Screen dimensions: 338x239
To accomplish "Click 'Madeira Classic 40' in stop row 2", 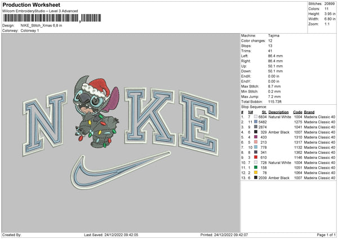I will tap(319, 122).
